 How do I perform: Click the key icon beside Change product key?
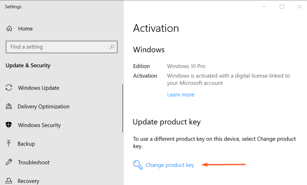pos(138,165)
